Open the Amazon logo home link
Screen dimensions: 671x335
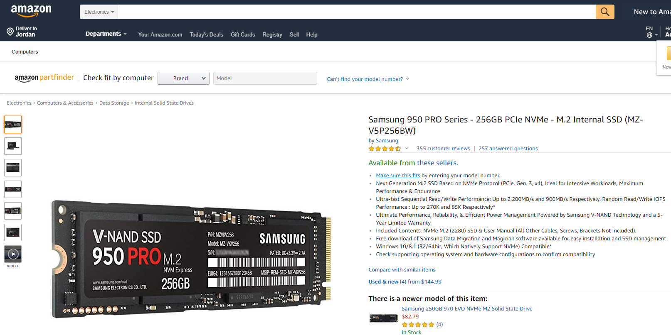31,11
